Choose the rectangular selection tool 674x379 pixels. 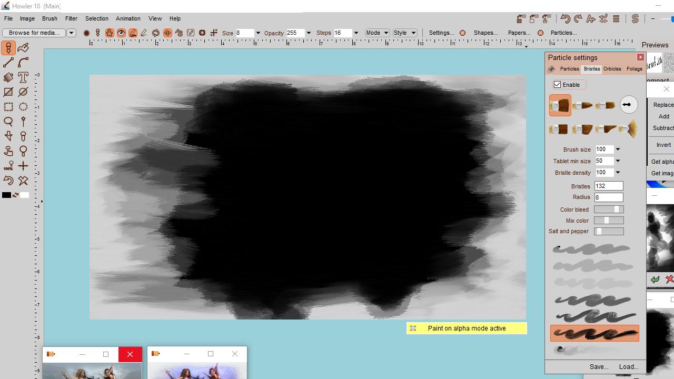click(x=8, y=107)
